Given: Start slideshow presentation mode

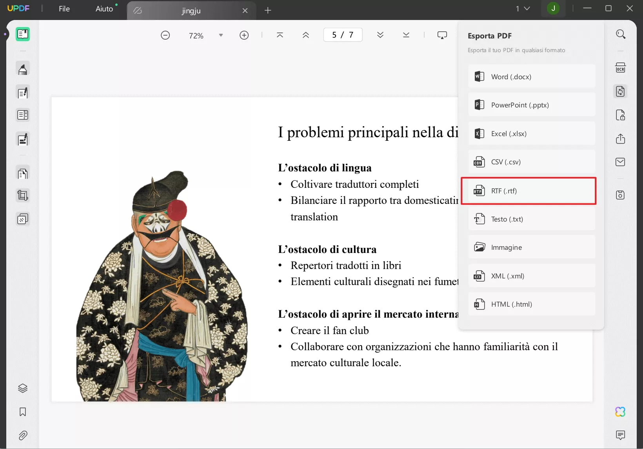Looking at the screenshot, I should click(x=442, y=35).
